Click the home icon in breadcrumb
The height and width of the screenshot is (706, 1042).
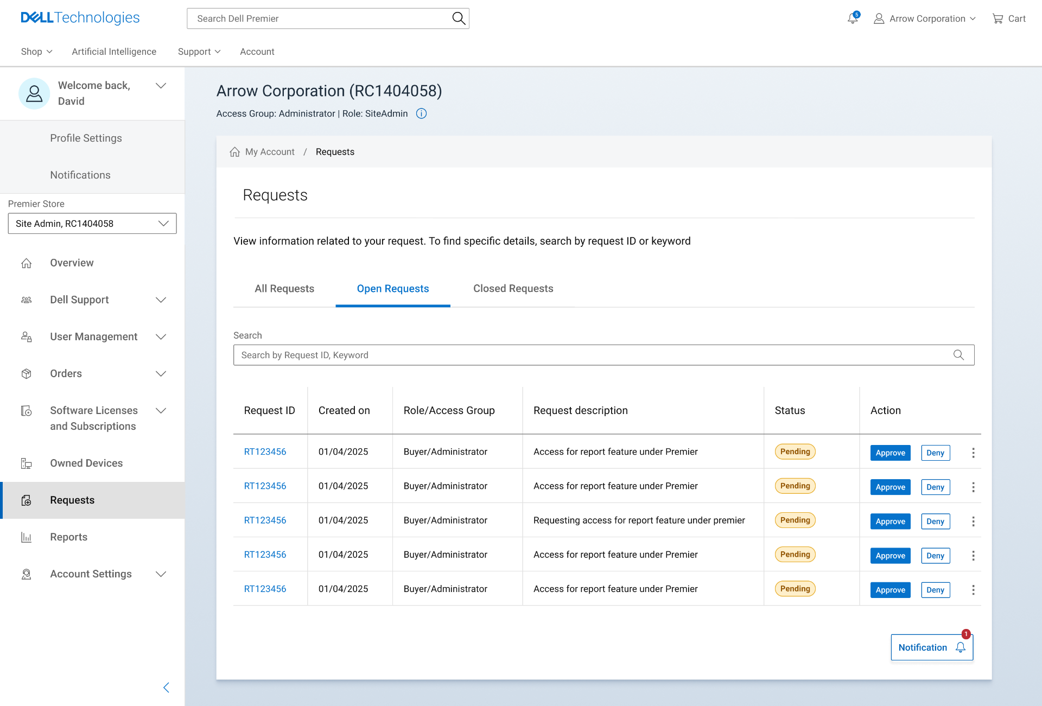(234, 152)
